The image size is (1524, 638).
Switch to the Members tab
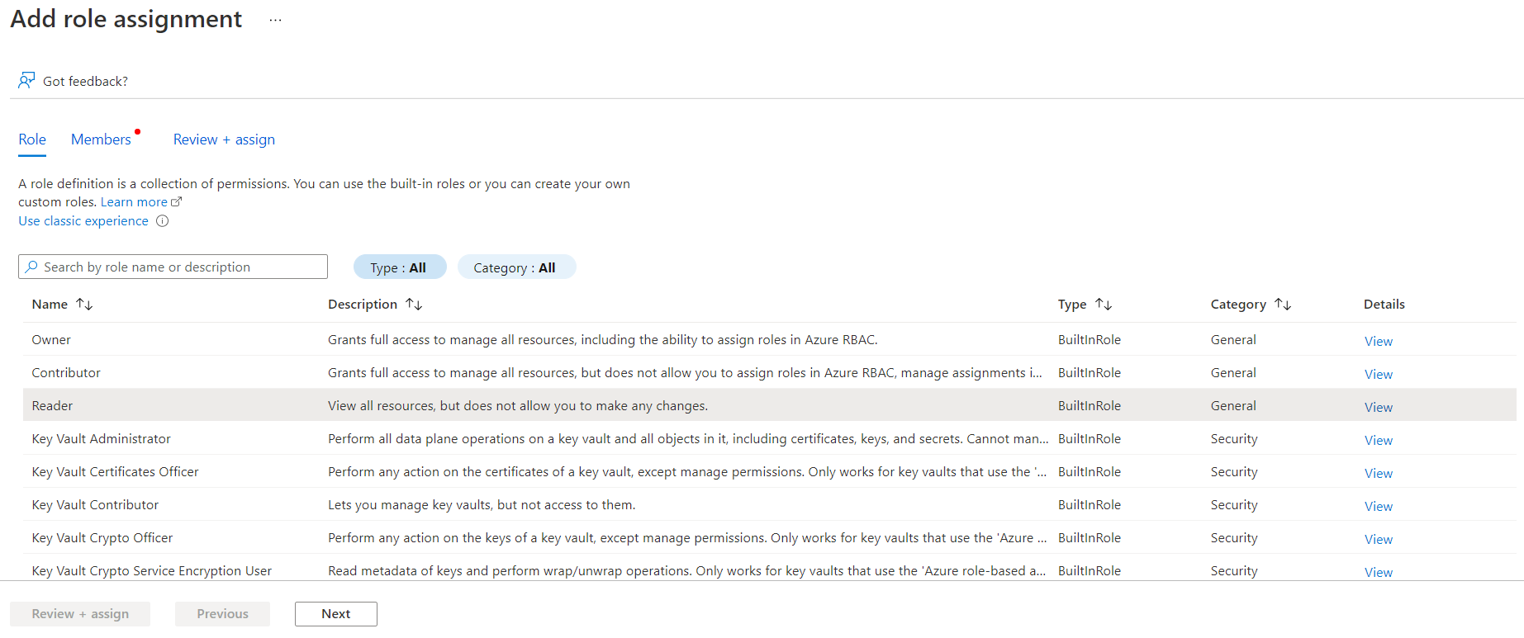click(101, 139)
